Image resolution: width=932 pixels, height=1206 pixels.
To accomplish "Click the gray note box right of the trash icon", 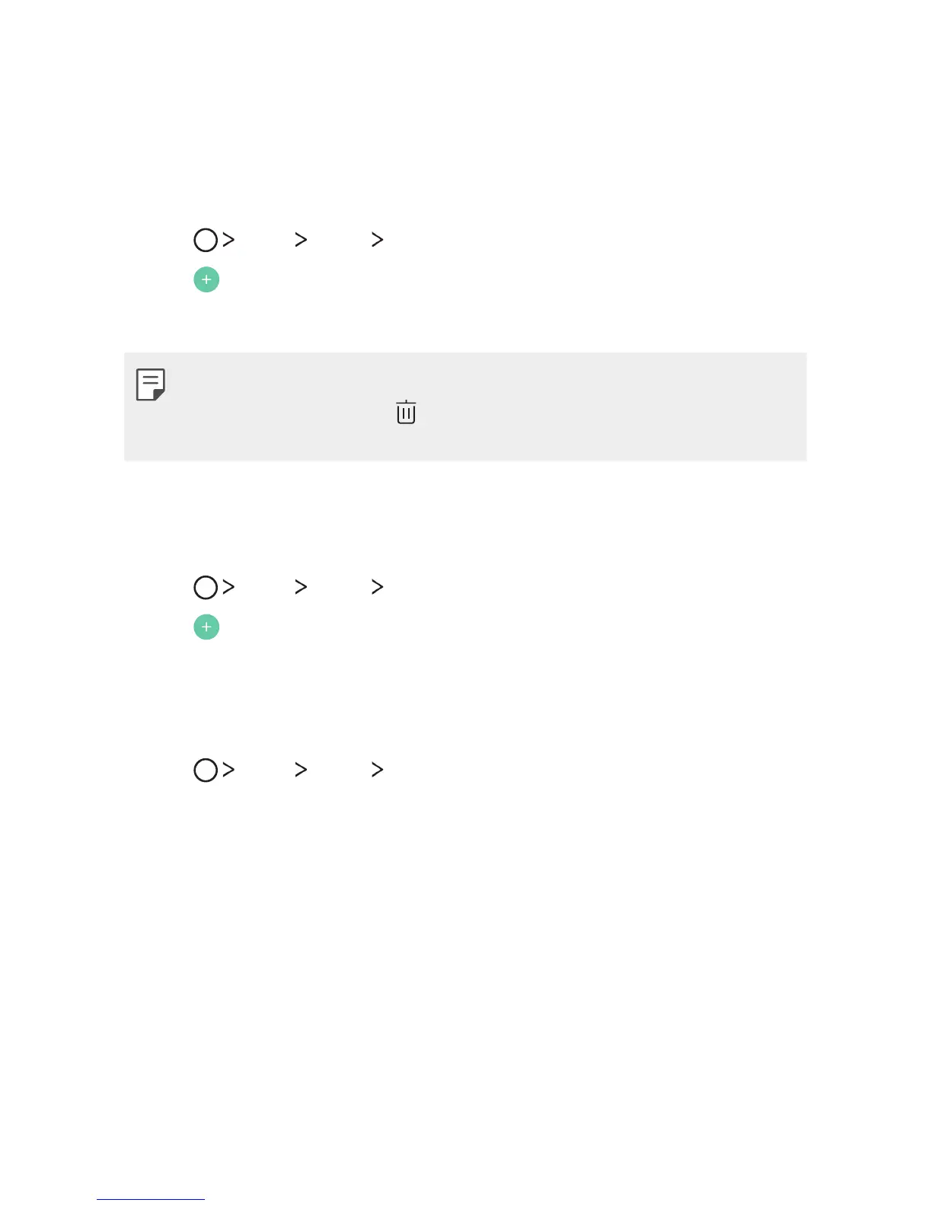I will coord(609,412).
